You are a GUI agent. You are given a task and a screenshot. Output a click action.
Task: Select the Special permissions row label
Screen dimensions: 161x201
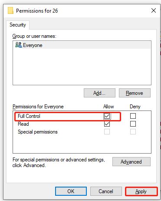point(38,132)
